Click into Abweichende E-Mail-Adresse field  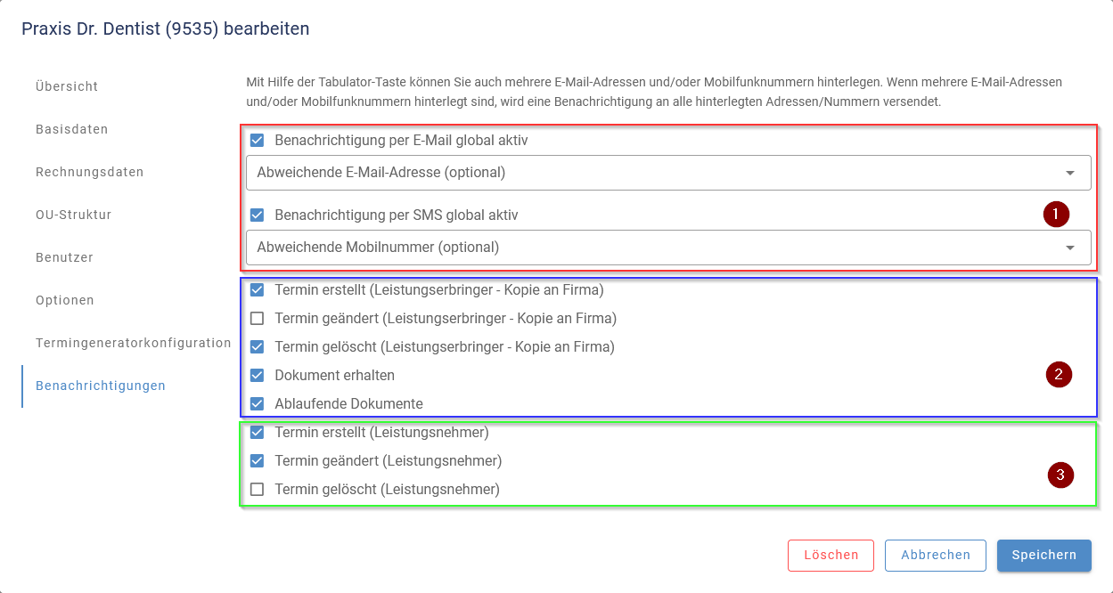(624, 173)
